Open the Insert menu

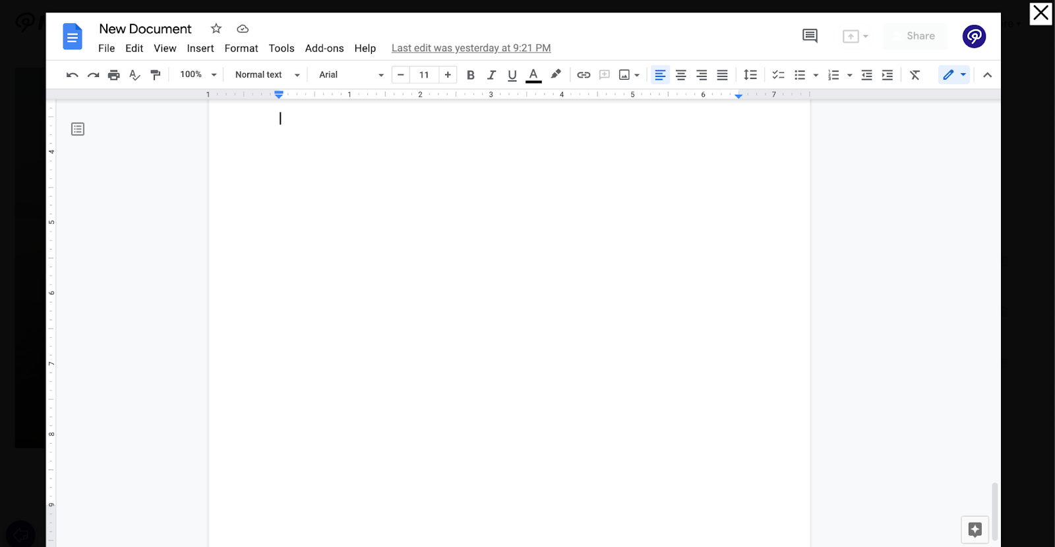pyautogui.click(x=200, y=48)
